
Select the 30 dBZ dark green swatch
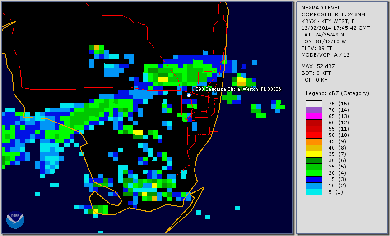point(314,160)
